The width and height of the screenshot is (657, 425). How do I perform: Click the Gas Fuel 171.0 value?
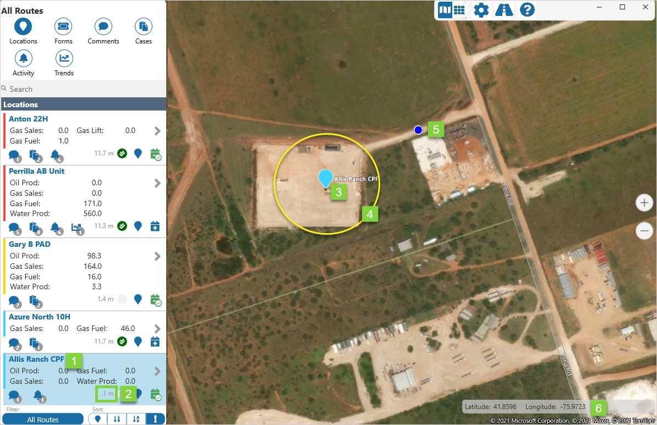pos(92,203)
